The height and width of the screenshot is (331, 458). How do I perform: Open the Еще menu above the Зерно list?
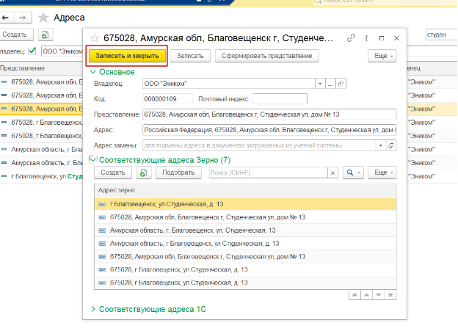click(x=381, y=172)
